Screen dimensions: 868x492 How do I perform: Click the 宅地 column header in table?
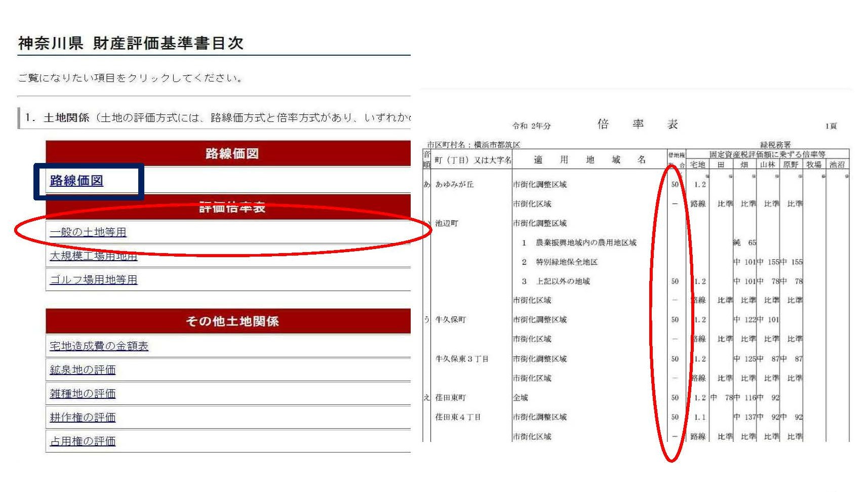coord(697,165)
